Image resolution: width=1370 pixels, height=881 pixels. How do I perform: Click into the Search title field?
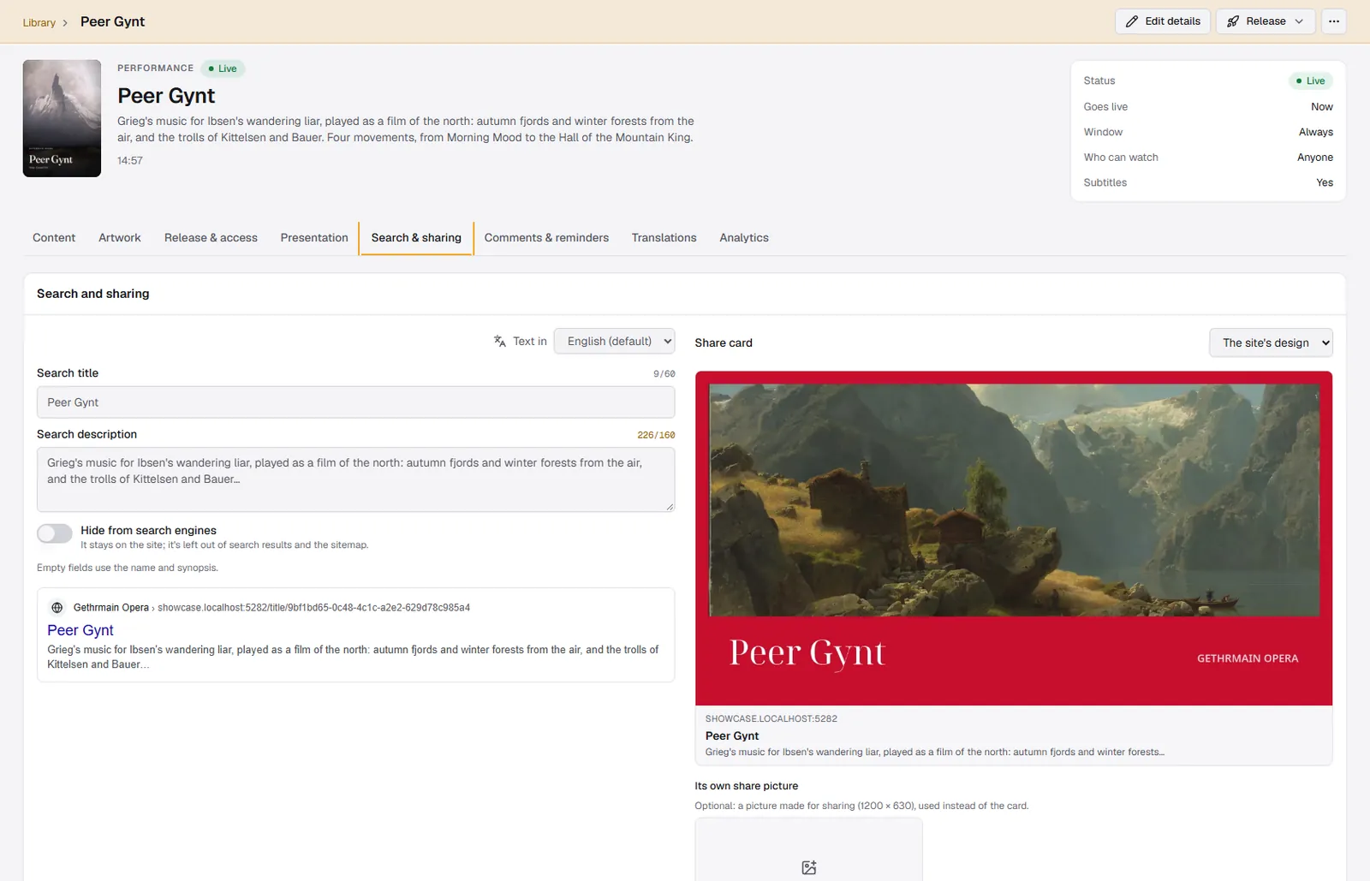pos(355,402)
